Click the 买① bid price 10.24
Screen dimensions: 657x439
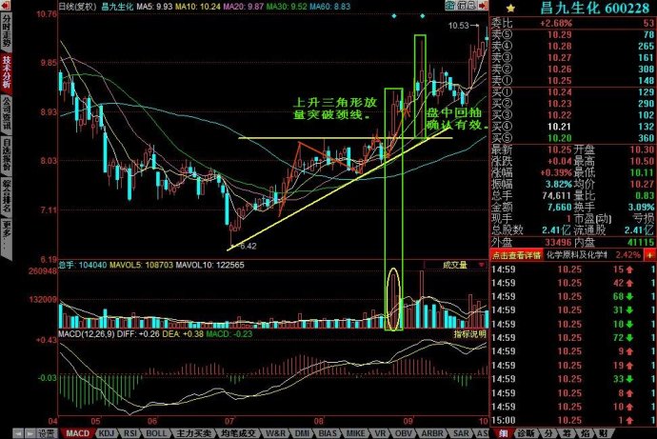(x=559, y=92)
